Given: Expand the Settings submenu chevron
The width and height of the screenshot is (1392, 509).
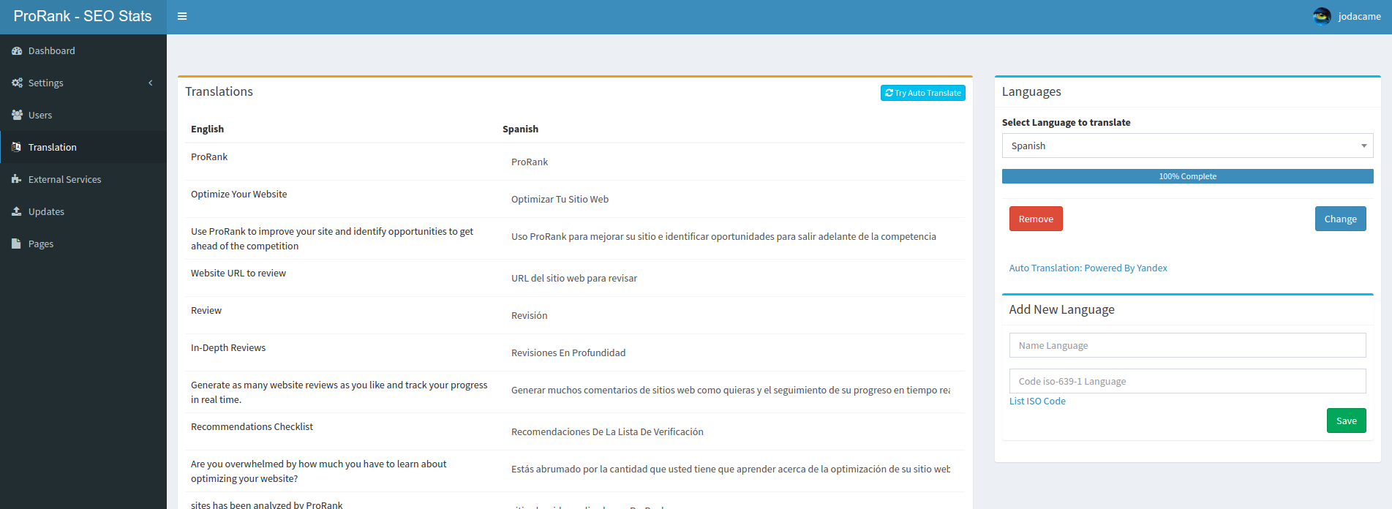Looking at the screenshot, I should [x=151, y=83].
